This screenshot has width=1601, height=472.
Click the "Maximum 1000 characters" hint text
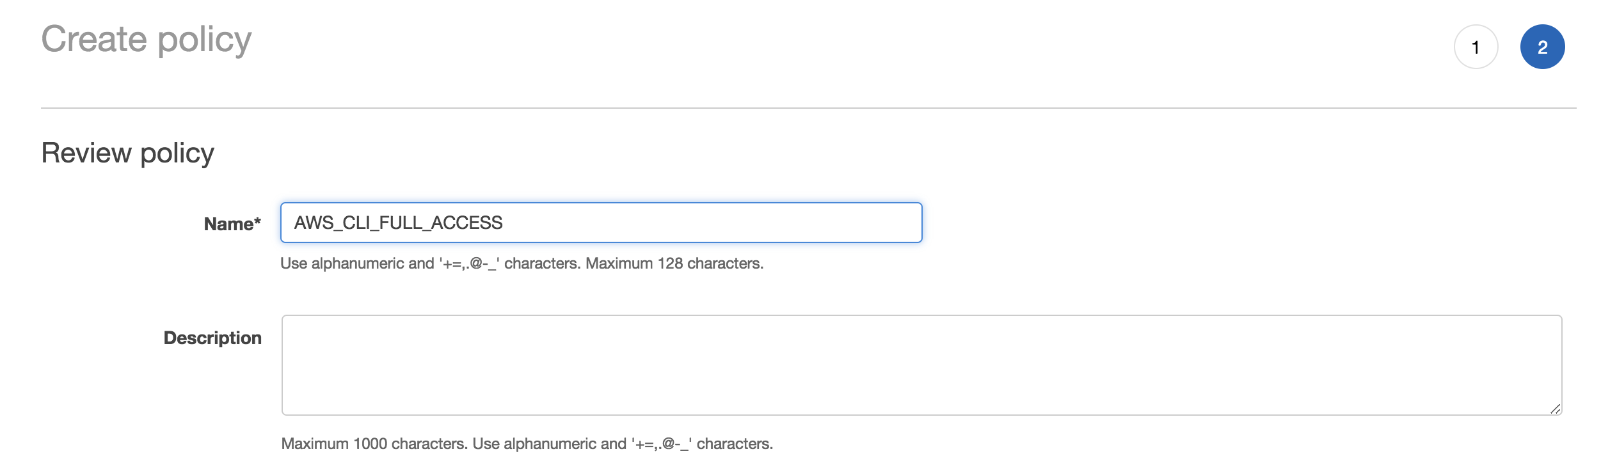[x=376, y=444]
